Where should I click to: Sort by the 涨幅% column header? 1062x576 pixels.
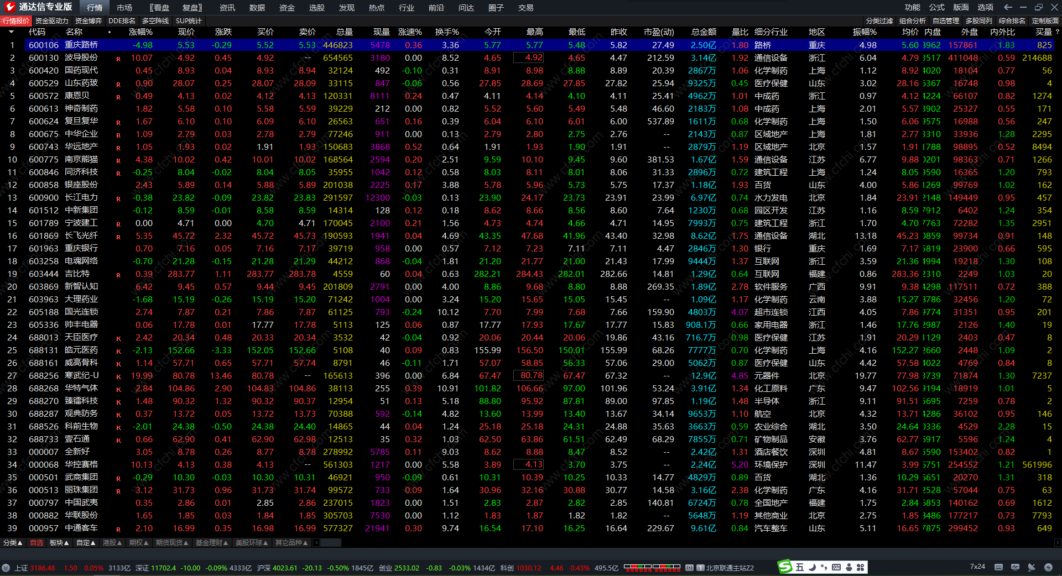140,32
